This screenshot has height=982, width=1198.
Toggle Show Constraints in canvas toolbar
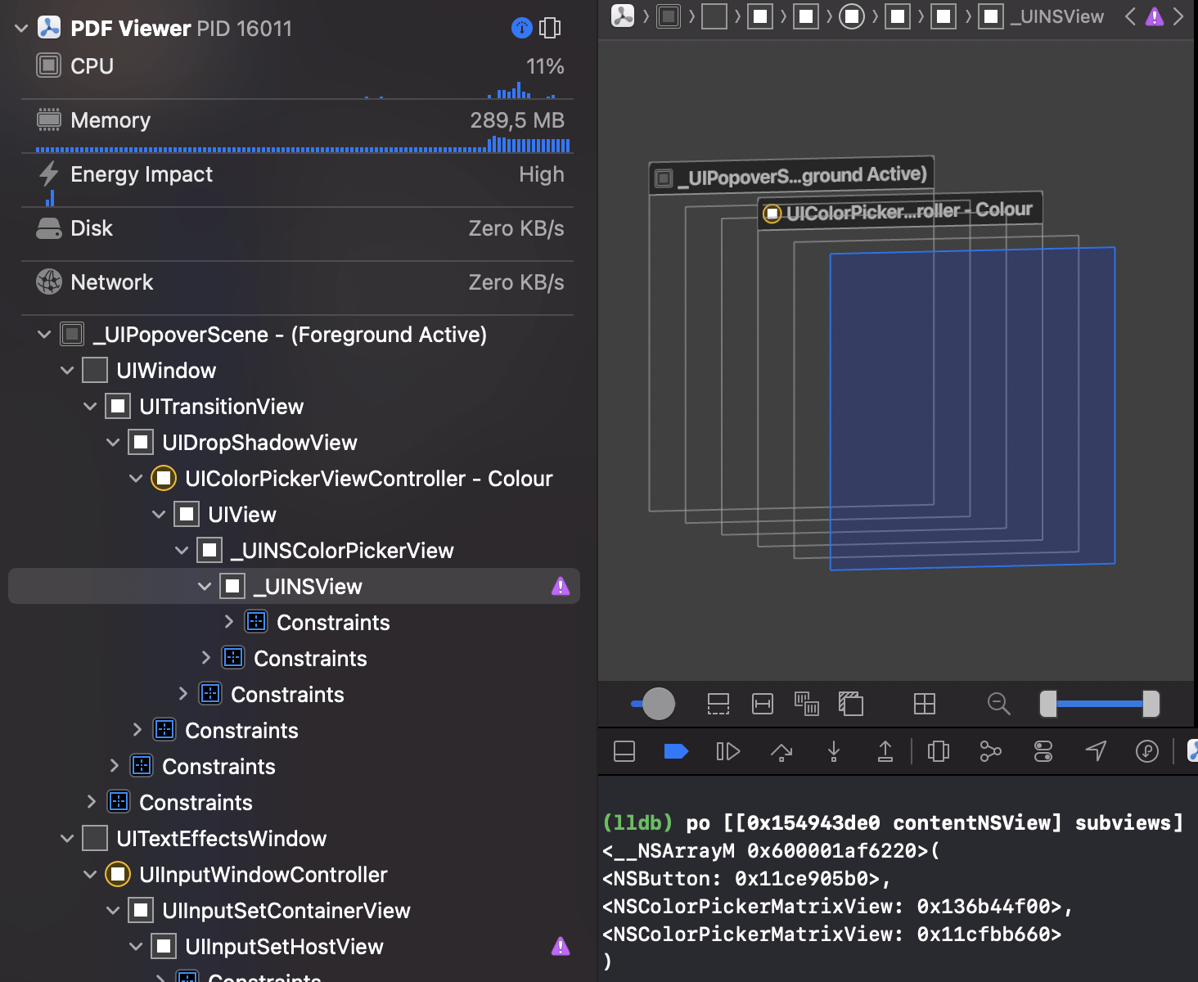coord(762,704)
